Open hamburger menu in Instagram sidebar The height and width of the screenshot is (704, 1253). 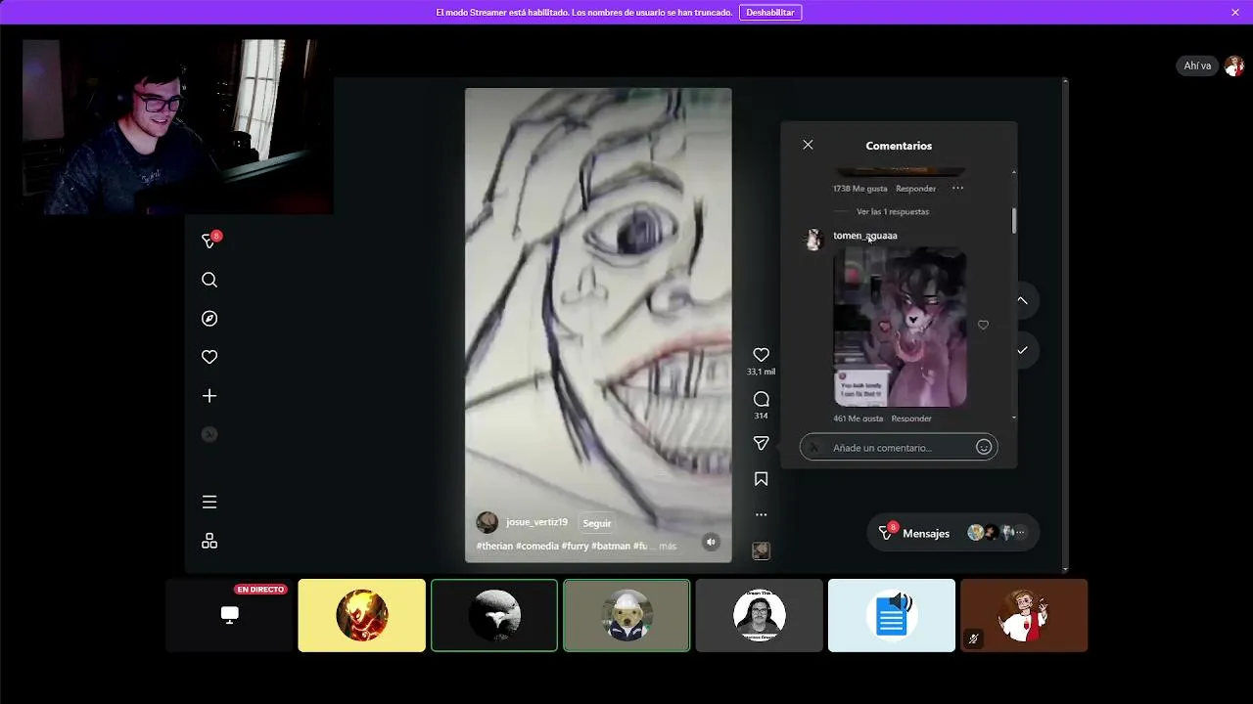[x=209, y=502]
